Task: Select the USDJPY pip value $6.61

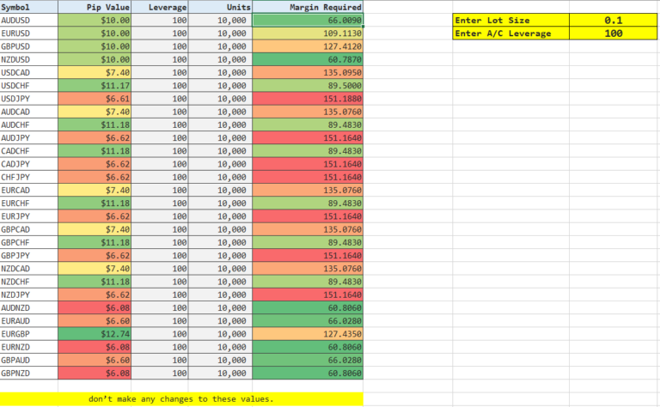Action: (95, 99)
